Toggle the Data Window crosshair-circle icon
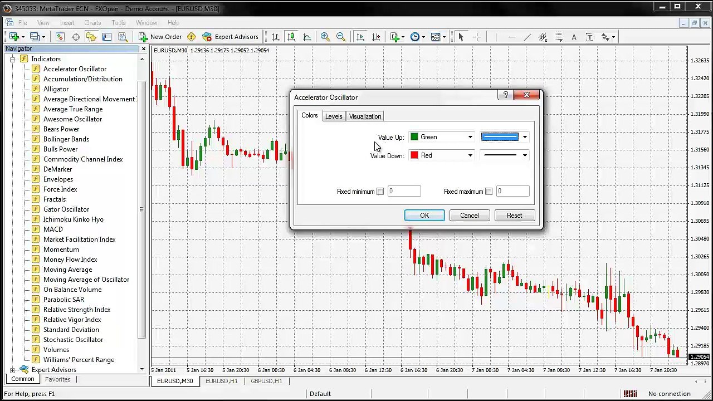713x401 pixels. pyautogui.click(x=76, y=37)
